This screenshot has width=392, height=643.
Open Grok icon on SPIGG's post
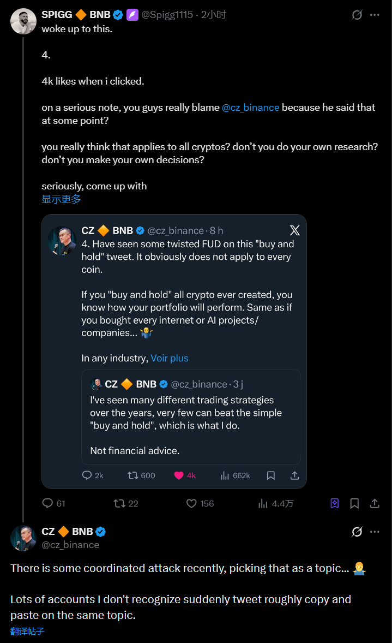(x=357, y=15)
